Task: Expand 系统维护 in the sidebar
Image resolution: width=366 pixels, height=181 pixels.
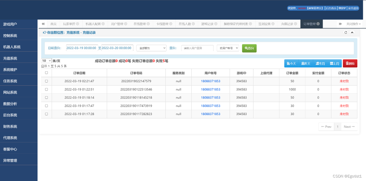Action: click(19, 70)
